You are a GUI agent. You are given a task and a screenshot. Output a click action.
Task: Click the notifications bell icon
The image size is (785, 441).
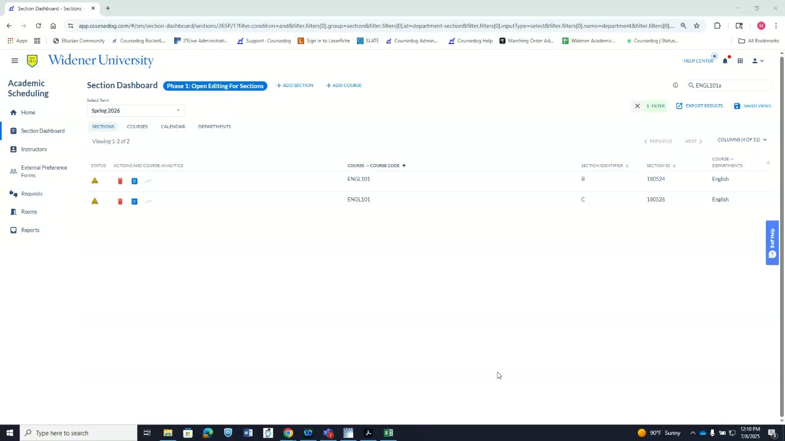point(725,61)
